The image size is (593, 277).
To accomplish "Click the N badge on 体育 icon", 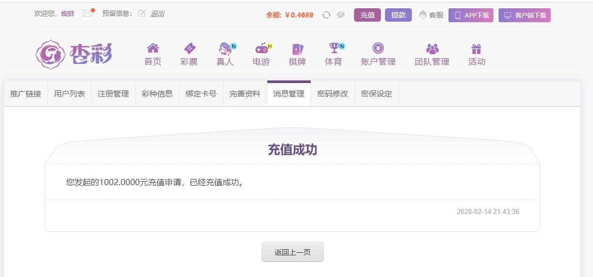I will click(342, 46).
